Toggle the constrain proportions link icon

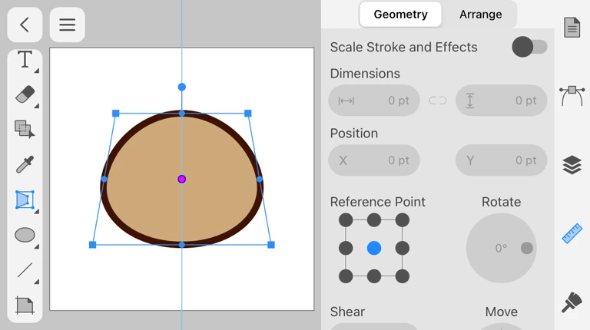click(x=438, y=101)
